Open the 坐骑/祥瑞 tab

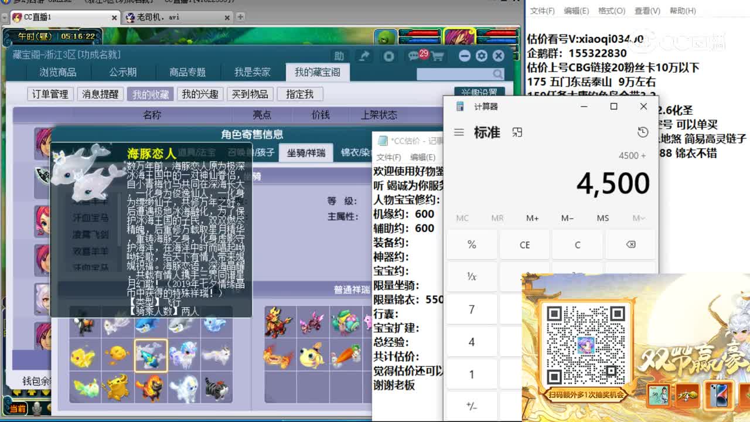coord(306,152)
